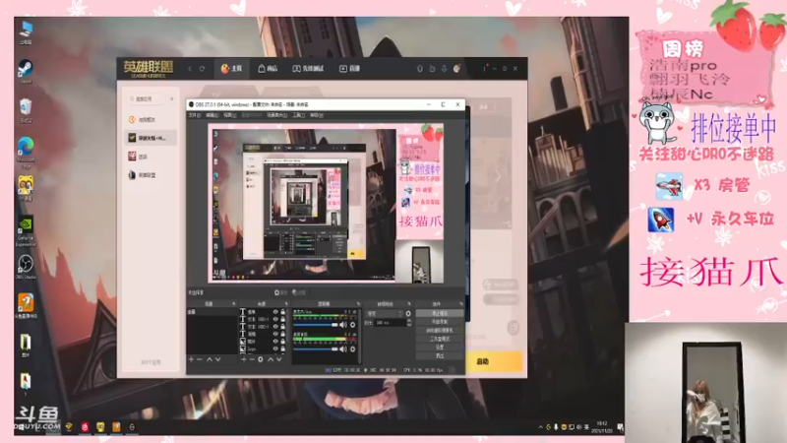Toggle visibility of the first text source
787x443 pixels.
coord(275,312)
